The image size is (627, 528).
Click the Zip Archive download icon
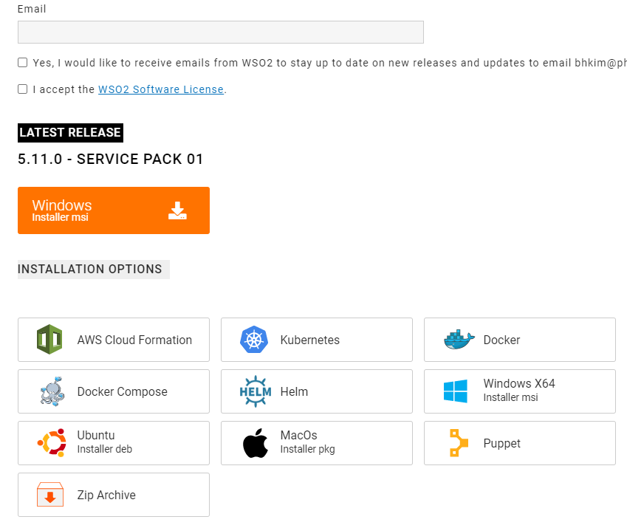point(50,495)
